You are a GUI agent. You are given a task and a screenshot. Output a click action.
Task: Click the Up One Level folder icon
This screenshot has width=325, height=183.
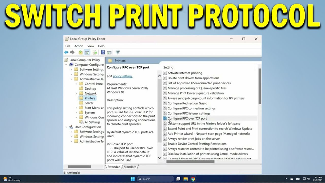pyautogui.click(x=80, y=52)
